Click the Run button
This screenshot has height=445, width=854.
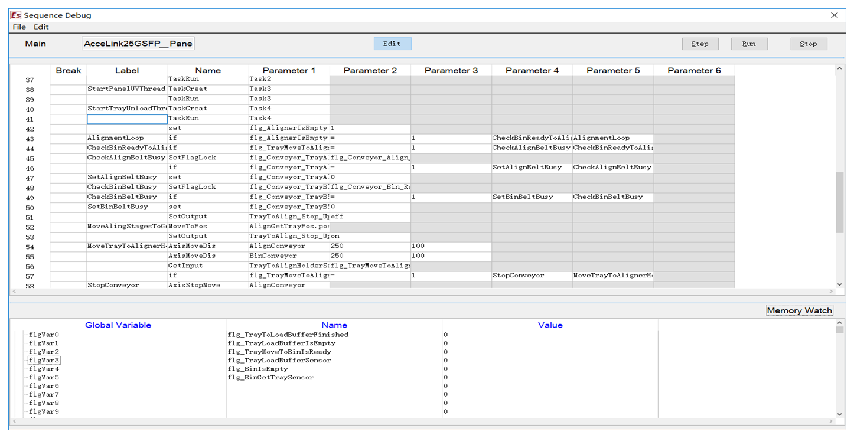point(749,44)
